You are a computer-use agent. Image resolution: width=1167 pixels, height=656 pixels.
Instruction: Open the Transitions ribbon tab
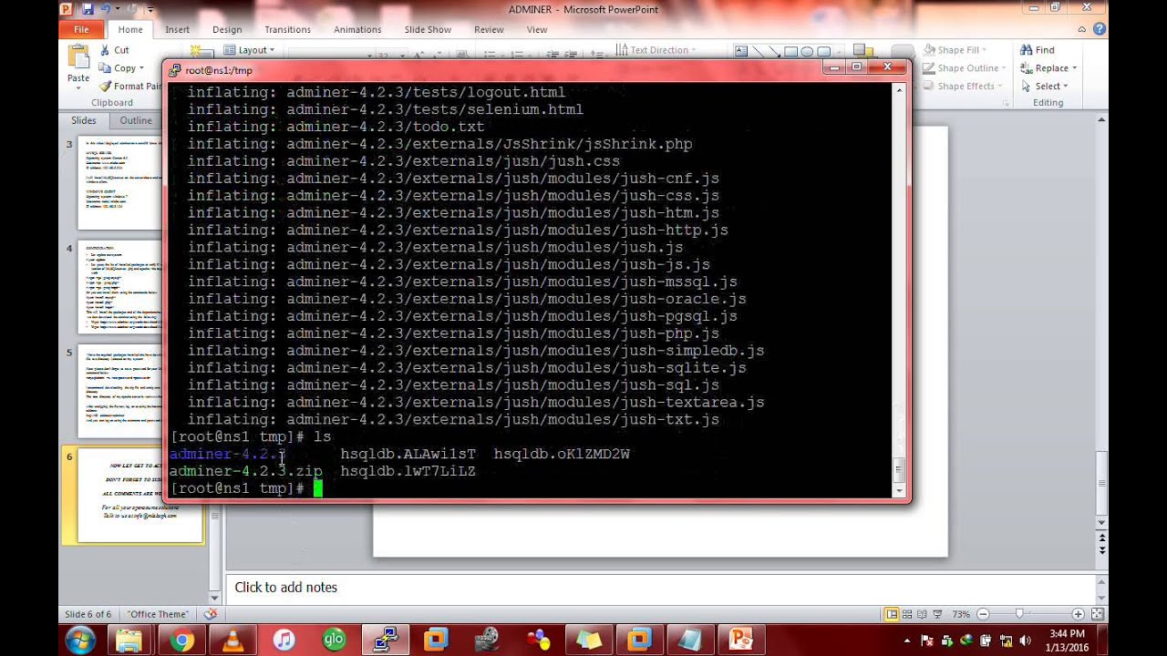tap(287, 29)
